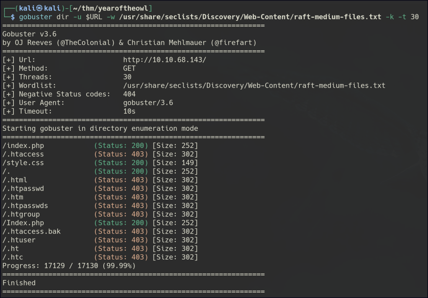Click the wordlist path in the Wordlist row
Image resolution: width=428 pixels, height=298 pixels.
click(x=254, y=86)
